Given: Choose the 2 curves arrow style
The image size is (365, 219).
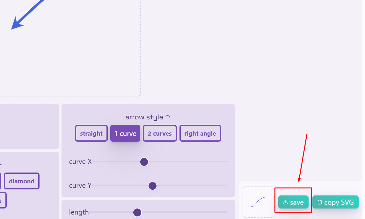Looking at the screenshot, I should pos(160,133).
